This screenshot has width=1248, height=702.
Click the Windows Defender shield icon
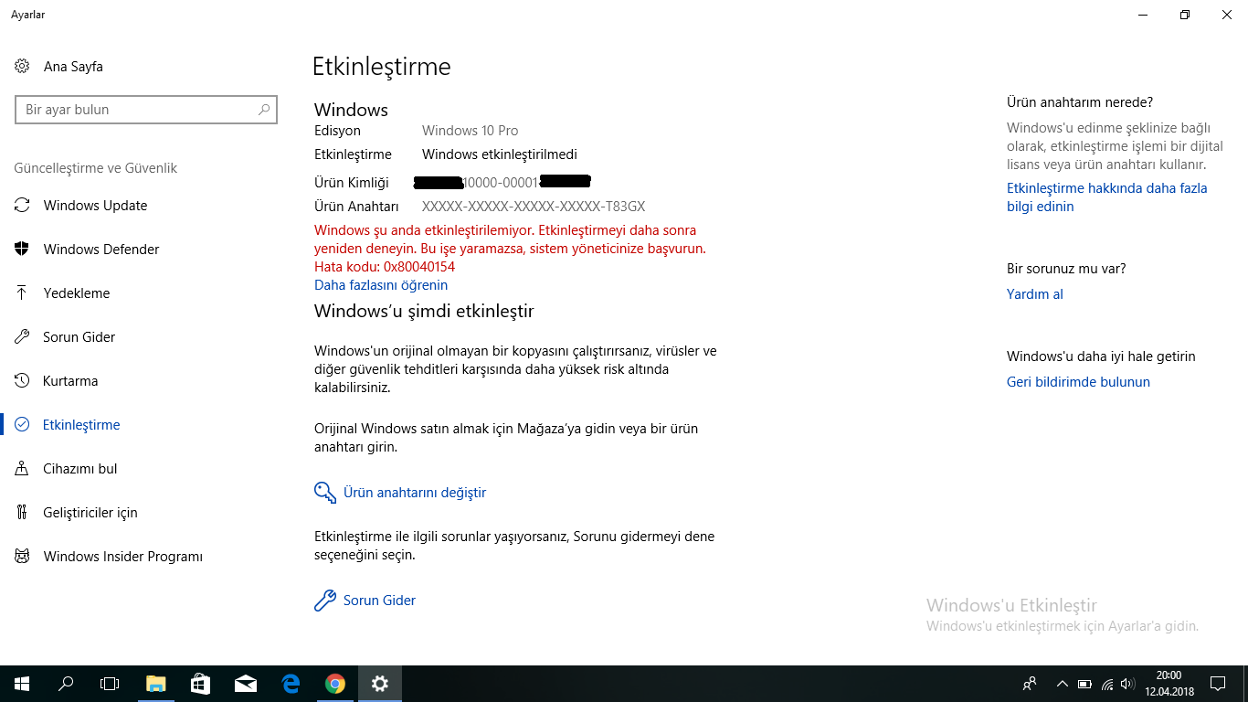(22, 250)
